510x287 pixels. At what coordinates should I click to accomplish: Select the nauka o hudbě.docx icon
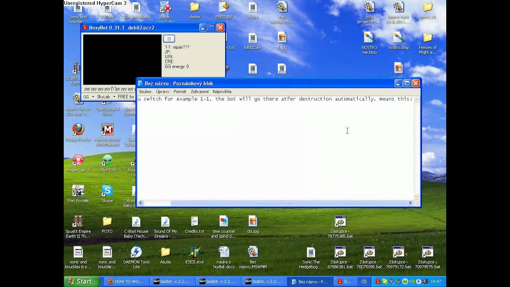[224, 258]
